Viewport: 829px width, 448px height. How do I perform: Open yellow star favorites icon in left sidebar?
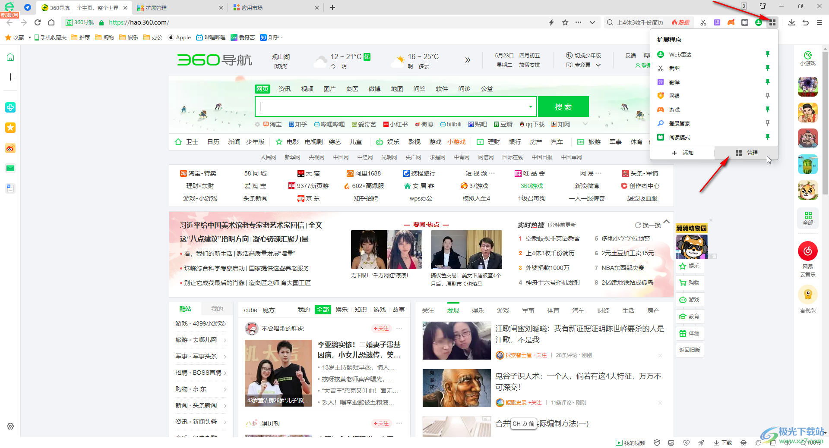pyautogui.click(x=10, y=128)
